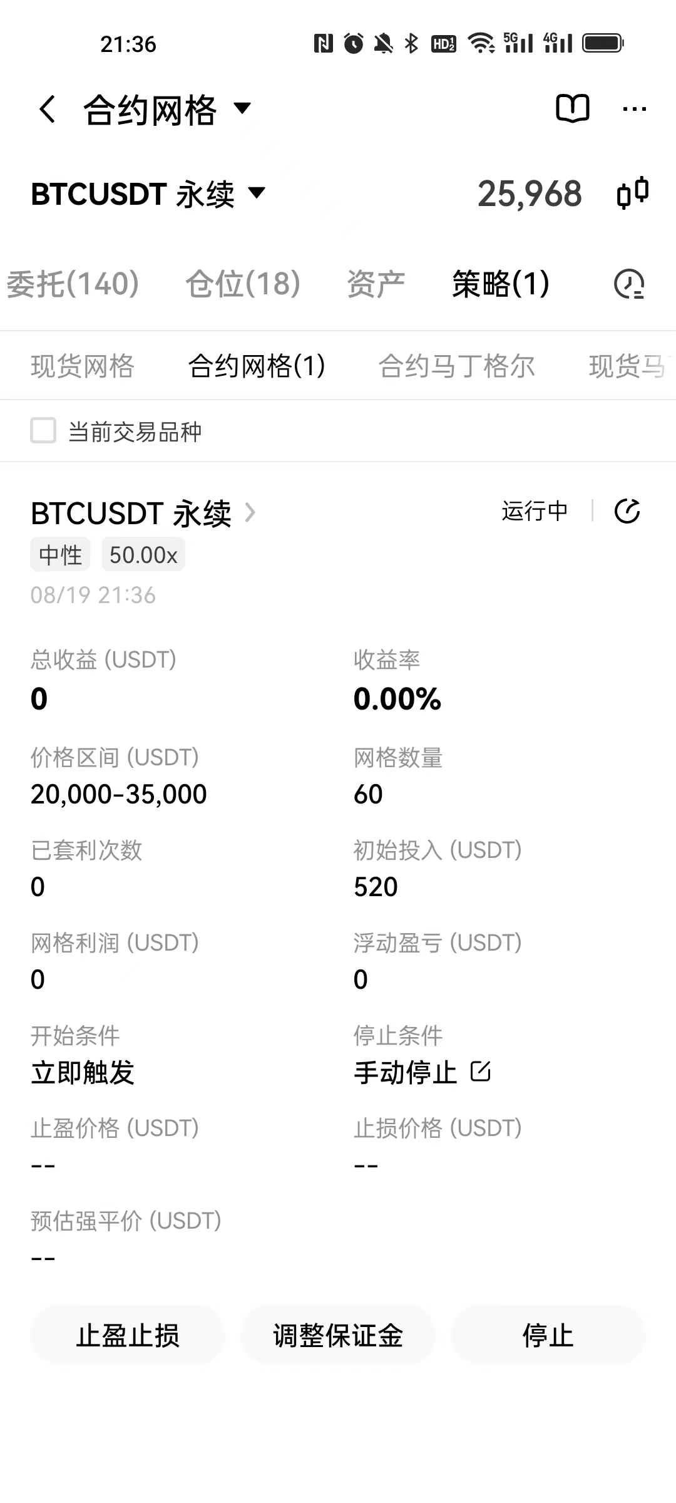This screenshot has height=1503, width=676.
Task: Tap the battery icon in status bar
Action: click(x=603, y=43)
